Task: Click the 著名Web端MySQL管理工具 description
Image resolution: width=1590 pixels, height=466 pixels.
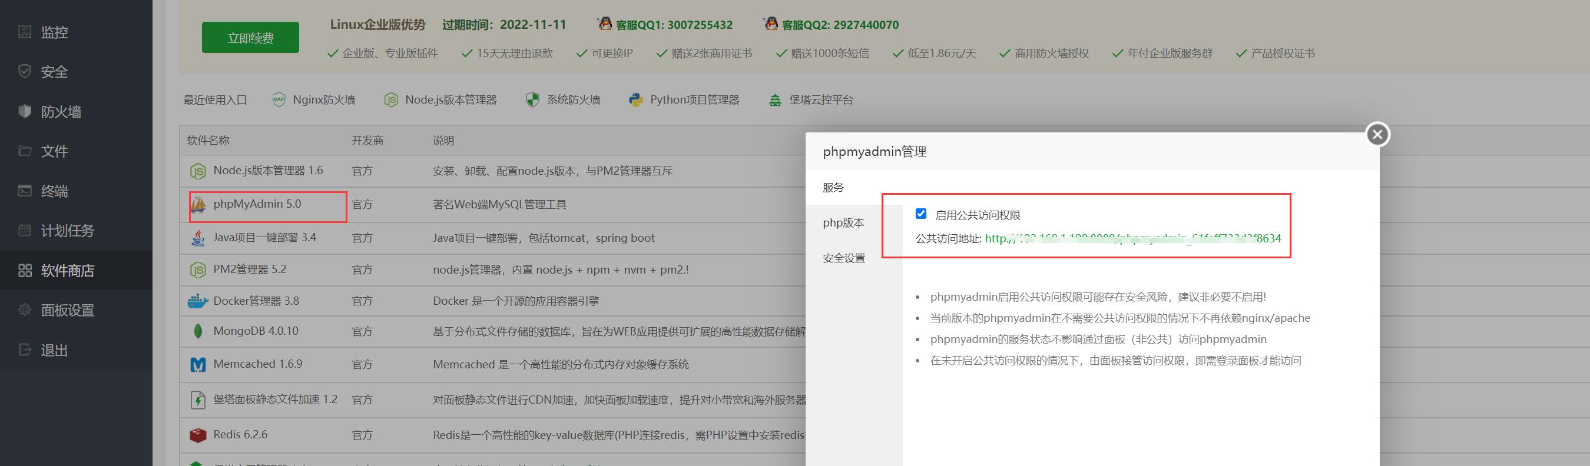Action: (499, 205)
